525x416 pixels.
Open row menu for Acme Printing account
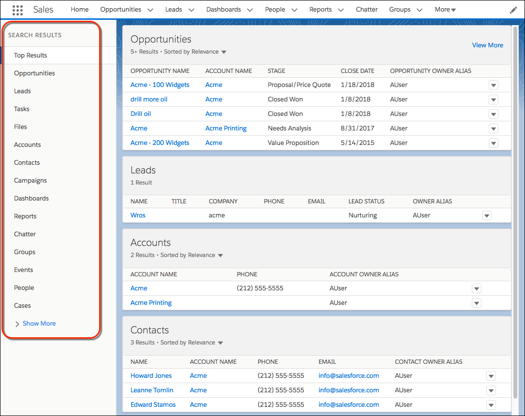pos(477,303)
